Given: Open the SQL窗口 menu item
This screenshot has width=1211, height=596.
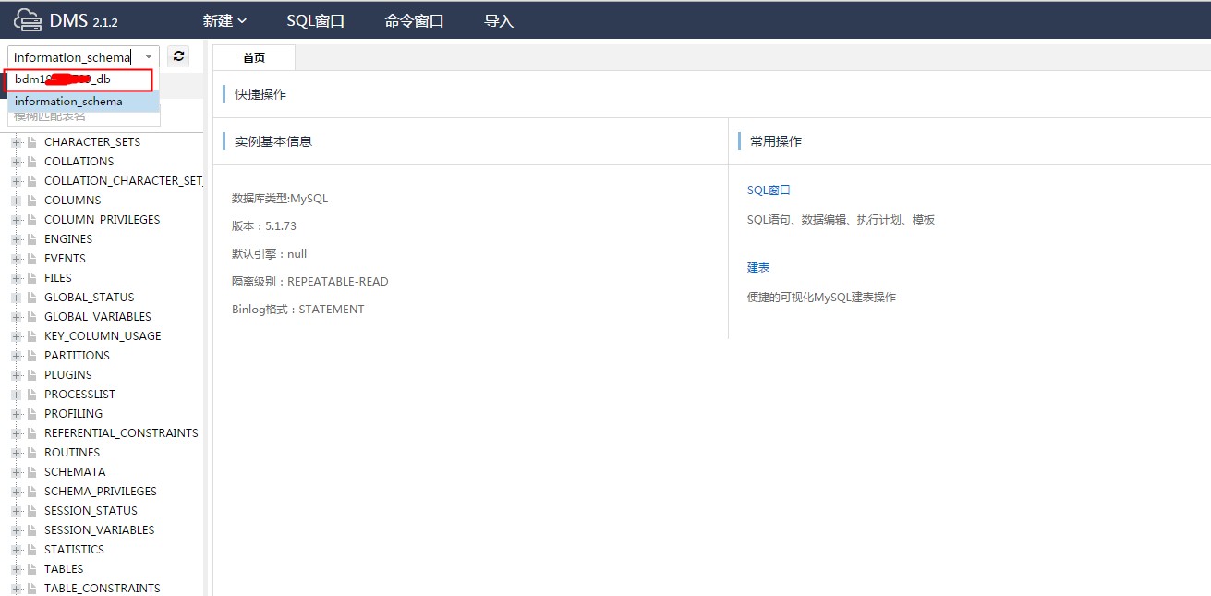Looking at the screenshot, I should pos(315,20).
